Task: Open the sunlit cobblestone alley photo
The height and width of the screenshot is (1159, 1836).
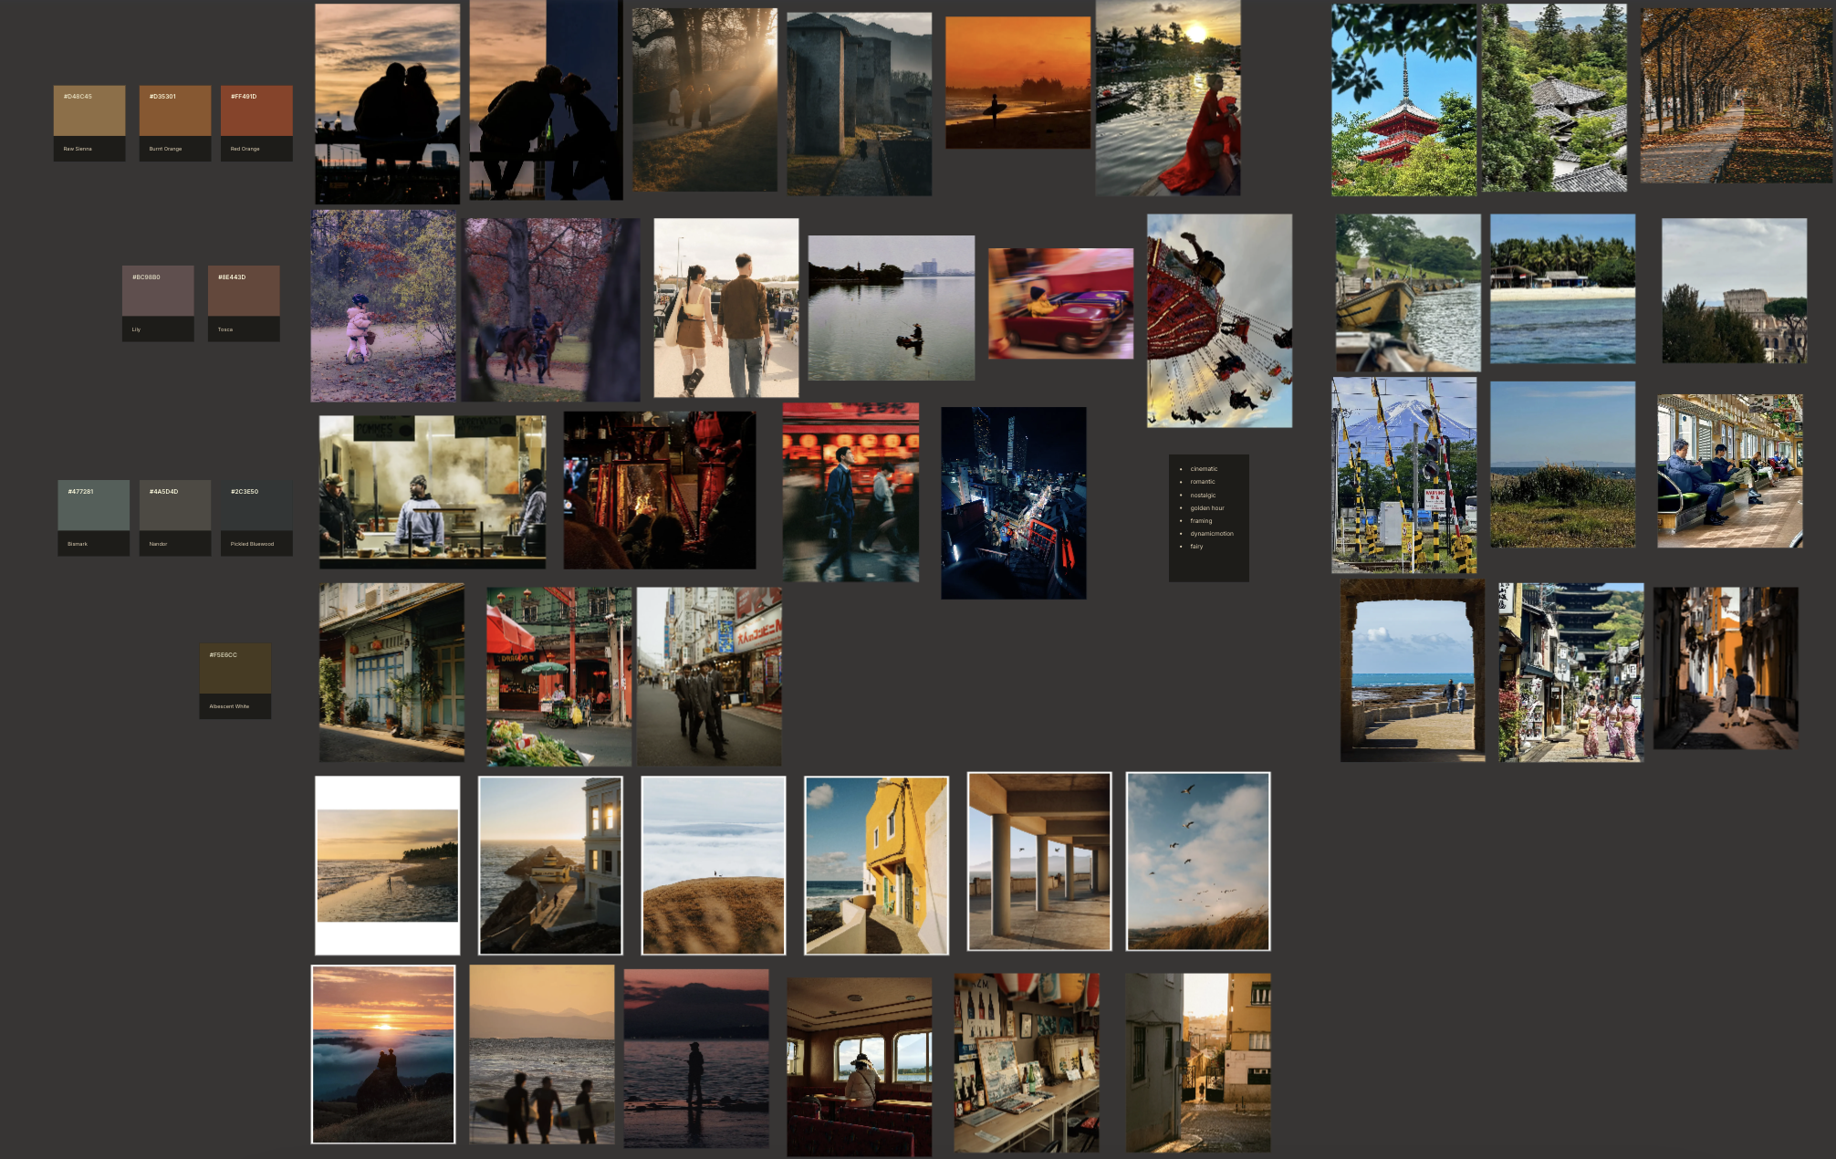Action: click(1198, 1063)
